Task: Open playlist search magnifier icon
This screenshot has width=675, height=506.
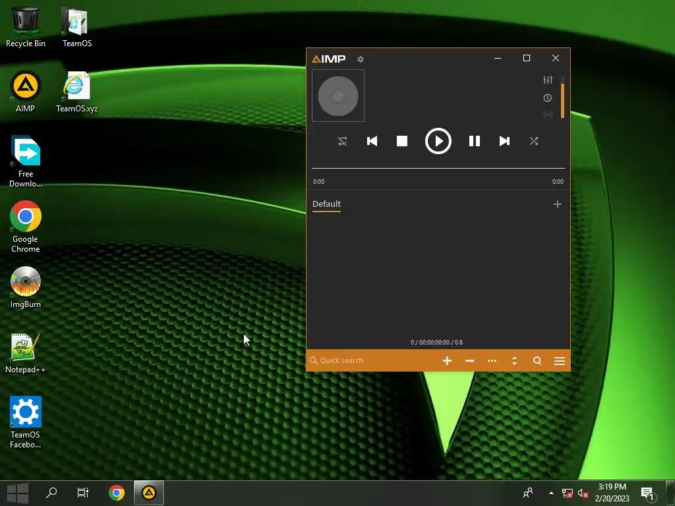Action: click(537, 361)
